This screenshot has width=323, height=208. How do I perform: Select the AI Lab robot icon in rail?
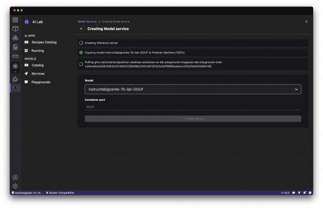pyautogui.click(x=15, y=88)
